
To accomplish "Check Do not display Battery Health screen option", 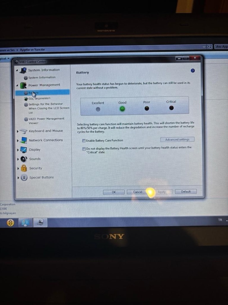I will [84, 149].
